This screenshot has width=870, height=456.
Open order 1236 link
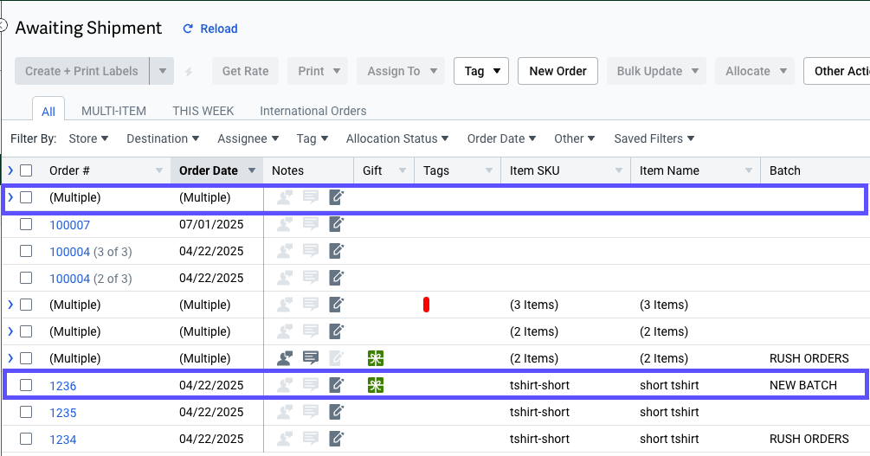[62, 386]
